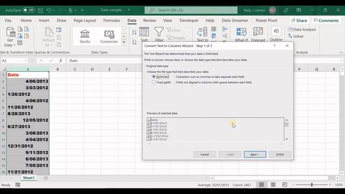345x194 pixels.
Task: Click the Search box in title bar
Action: pyautogui.click(x=191, y=10)
